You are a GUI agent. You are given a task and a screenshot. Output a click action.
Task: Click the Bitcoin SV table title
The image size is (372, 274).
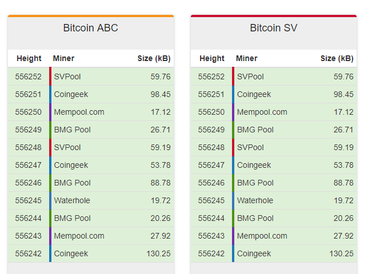click(274, 28)
